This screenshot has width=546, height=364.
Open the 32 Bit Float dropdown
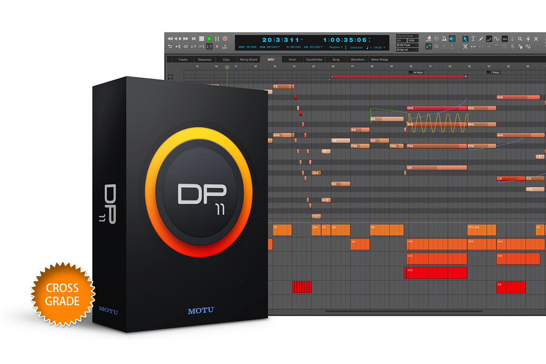point(407,45)
